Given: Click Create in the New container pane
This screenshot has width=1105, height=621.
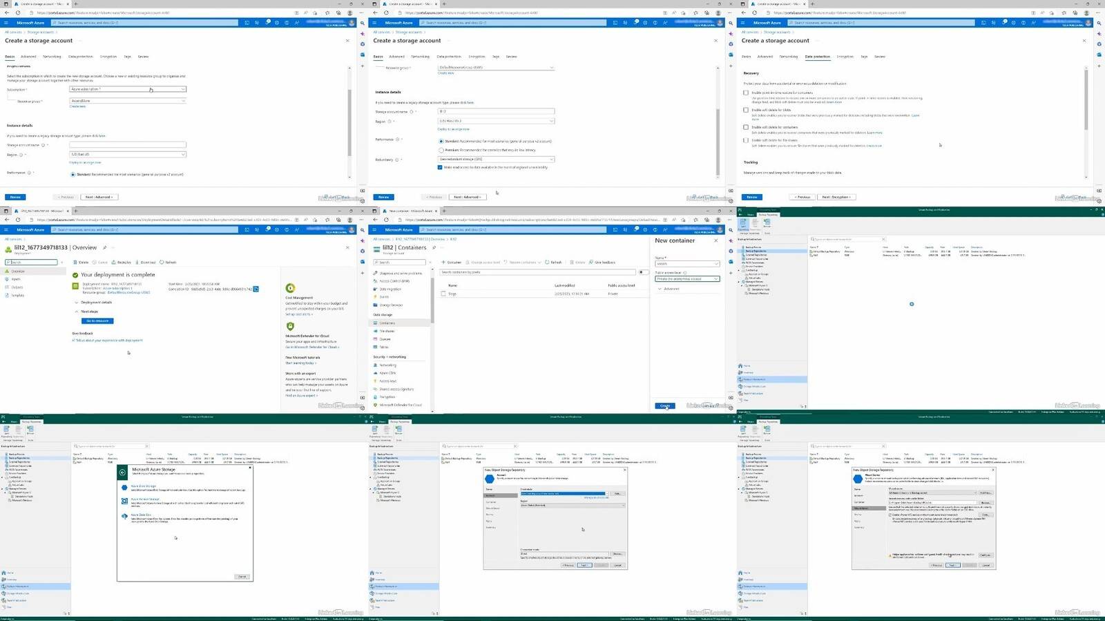Looking at the screenshot, I should (664, 406).
